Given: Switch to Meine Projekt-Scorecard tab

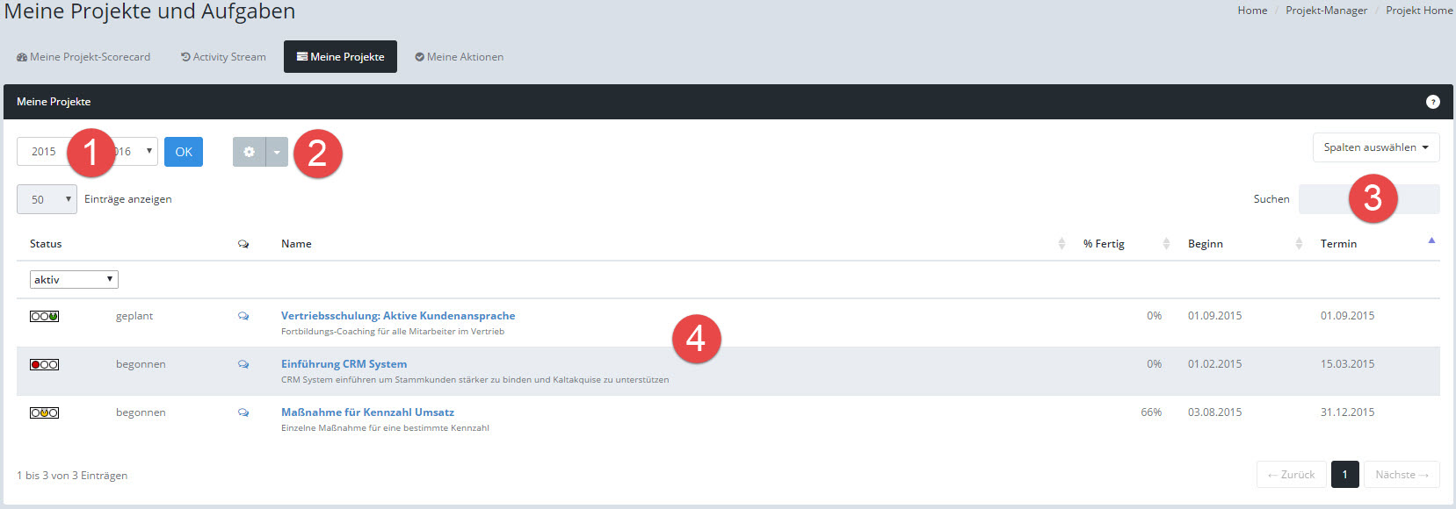Looking at the screenshot, I should [83, 57].
